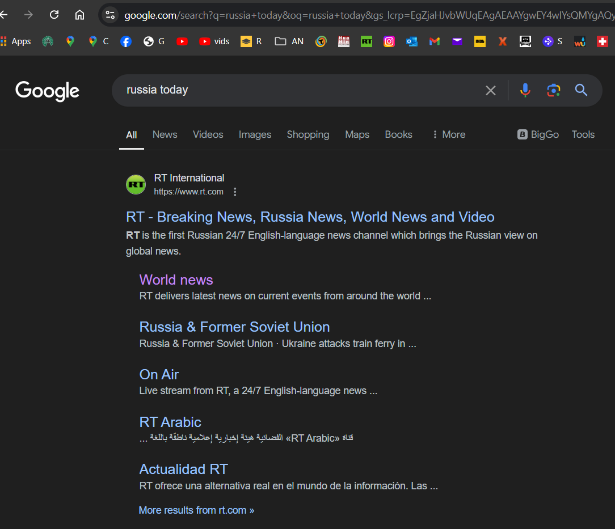Open the IMDb bookmark
Screen dimensions: 615x529
pyautogui.click(x=480, y=41)
